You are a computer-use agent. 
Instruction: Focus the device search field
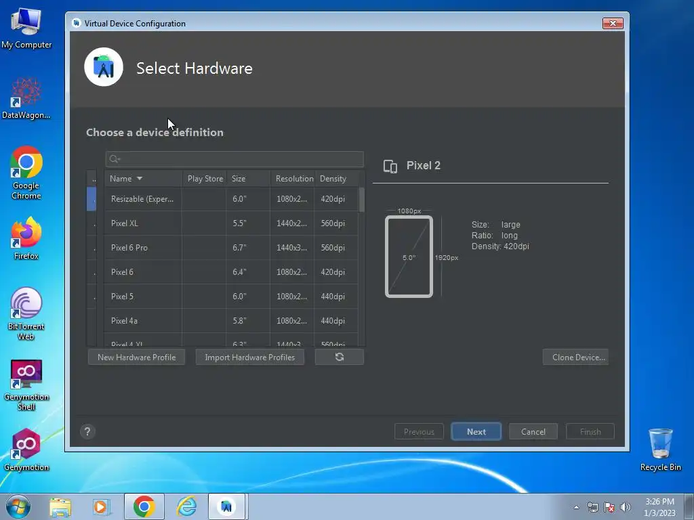(234, 159)
